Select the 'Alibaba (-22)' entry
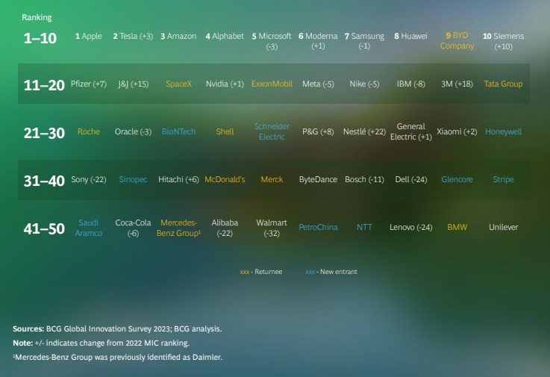Screen dimensions: 550x377 (225, 228)
